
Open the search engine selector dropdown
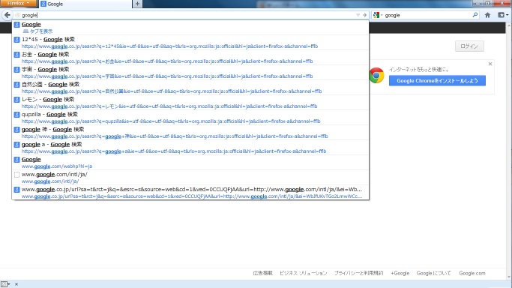pyautogui.click(x=378, y=15)
